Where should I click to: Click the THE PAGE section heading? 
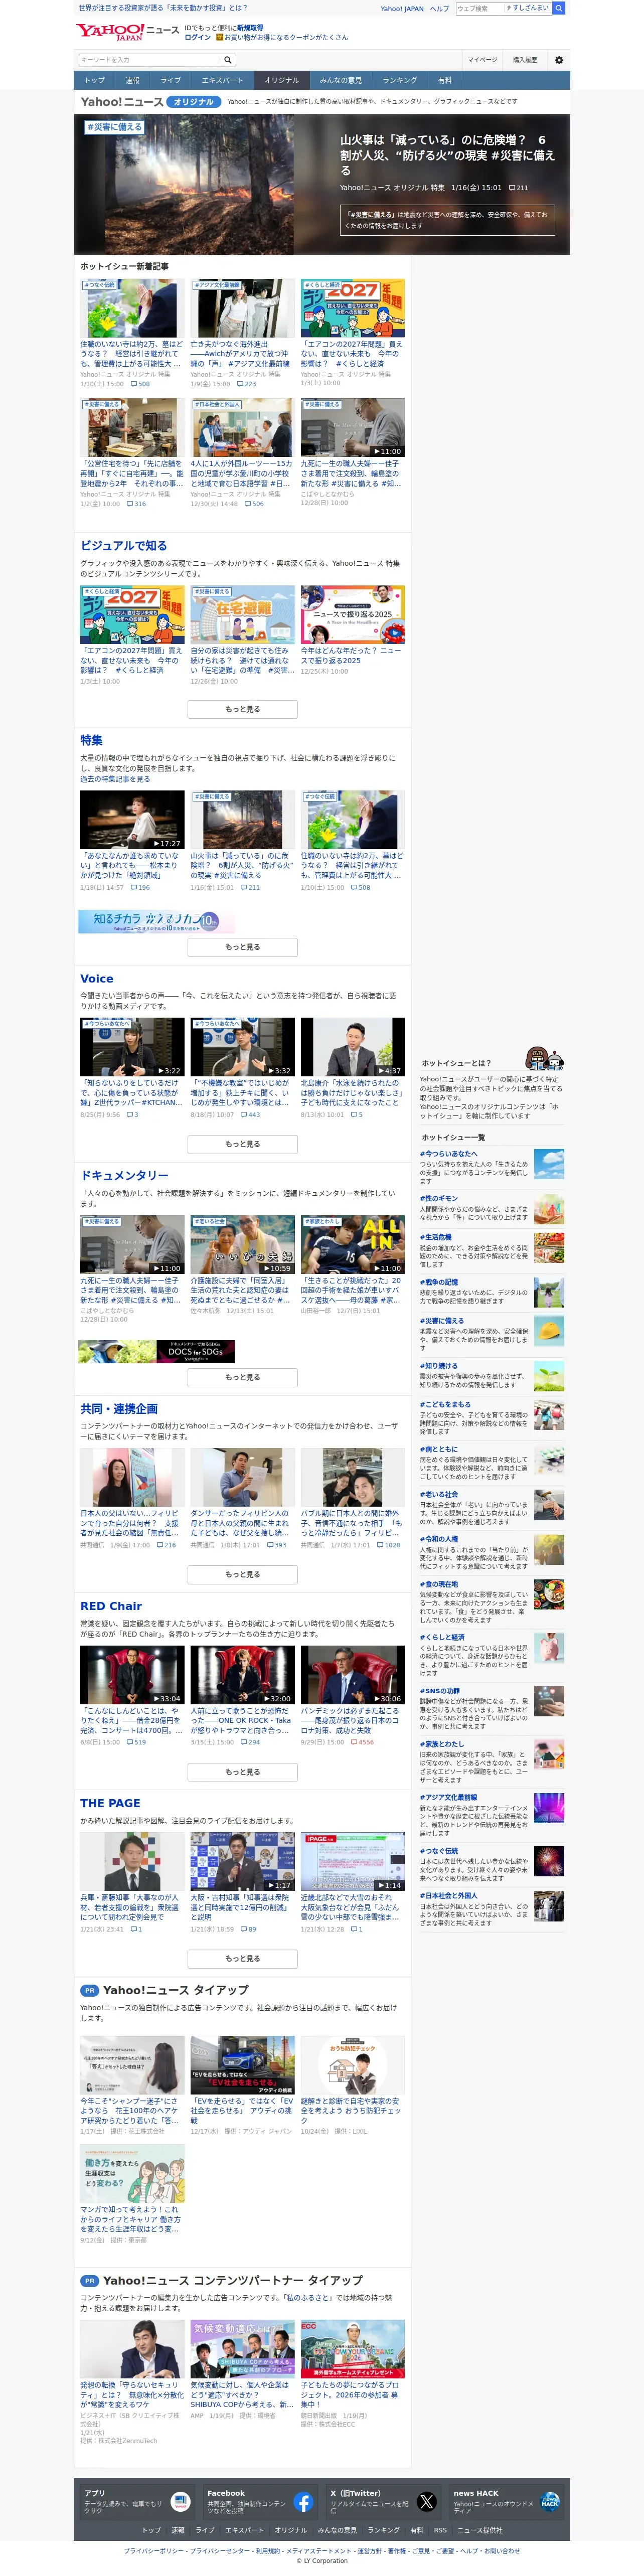tap(110, 1803)
